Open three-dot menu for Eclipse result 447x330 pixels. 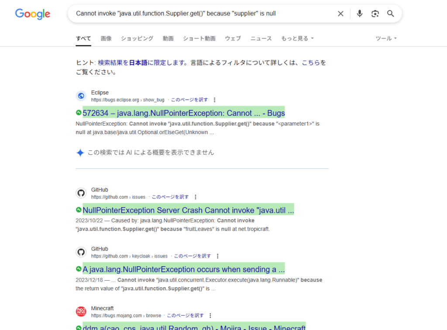(214, 100)
